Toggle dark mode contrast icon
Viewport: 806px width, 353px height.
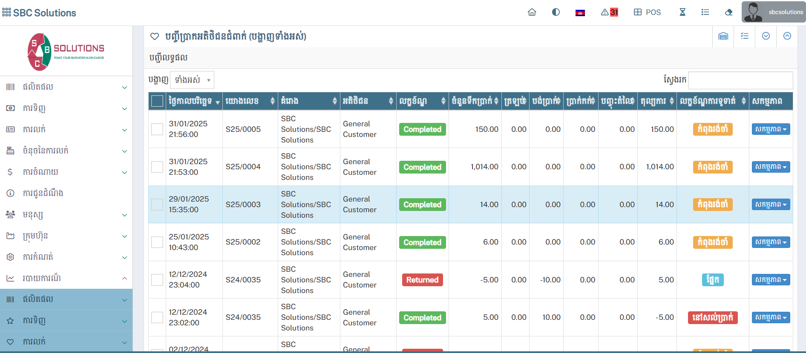[x=556, y=12]
